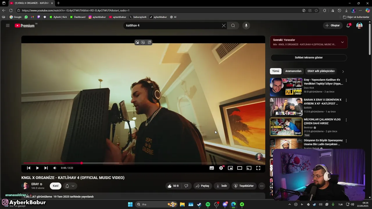Toggle subtitles with the captions button

coord(212,168)
